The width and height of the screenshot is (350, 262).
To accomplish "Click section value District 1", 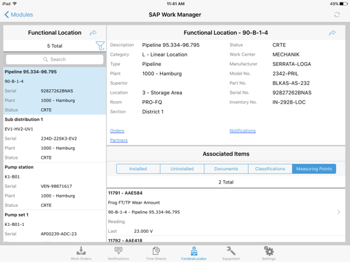I will tap(153, 112).
